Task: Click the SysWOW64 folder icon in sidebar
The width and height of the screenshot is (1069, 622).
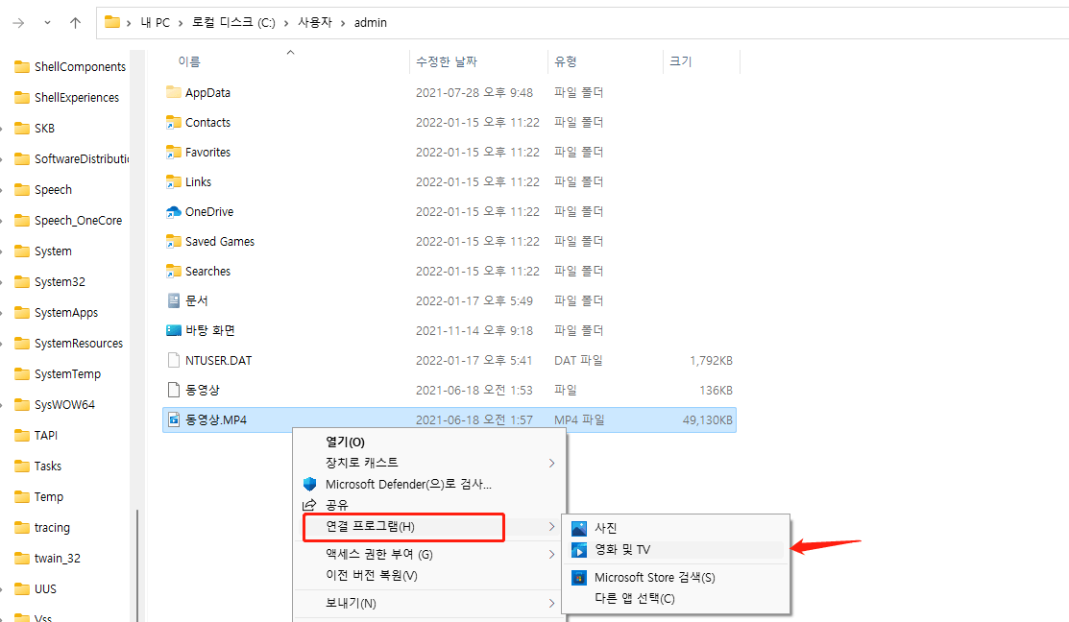Action: click(21, 404)
